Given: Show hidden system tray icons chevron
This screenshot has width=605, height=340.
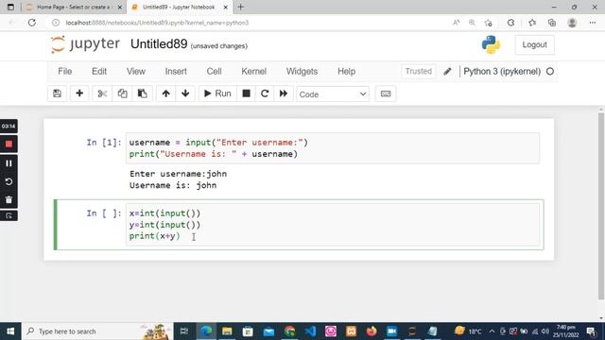Looking at the screenshot, I should [492, 331].
